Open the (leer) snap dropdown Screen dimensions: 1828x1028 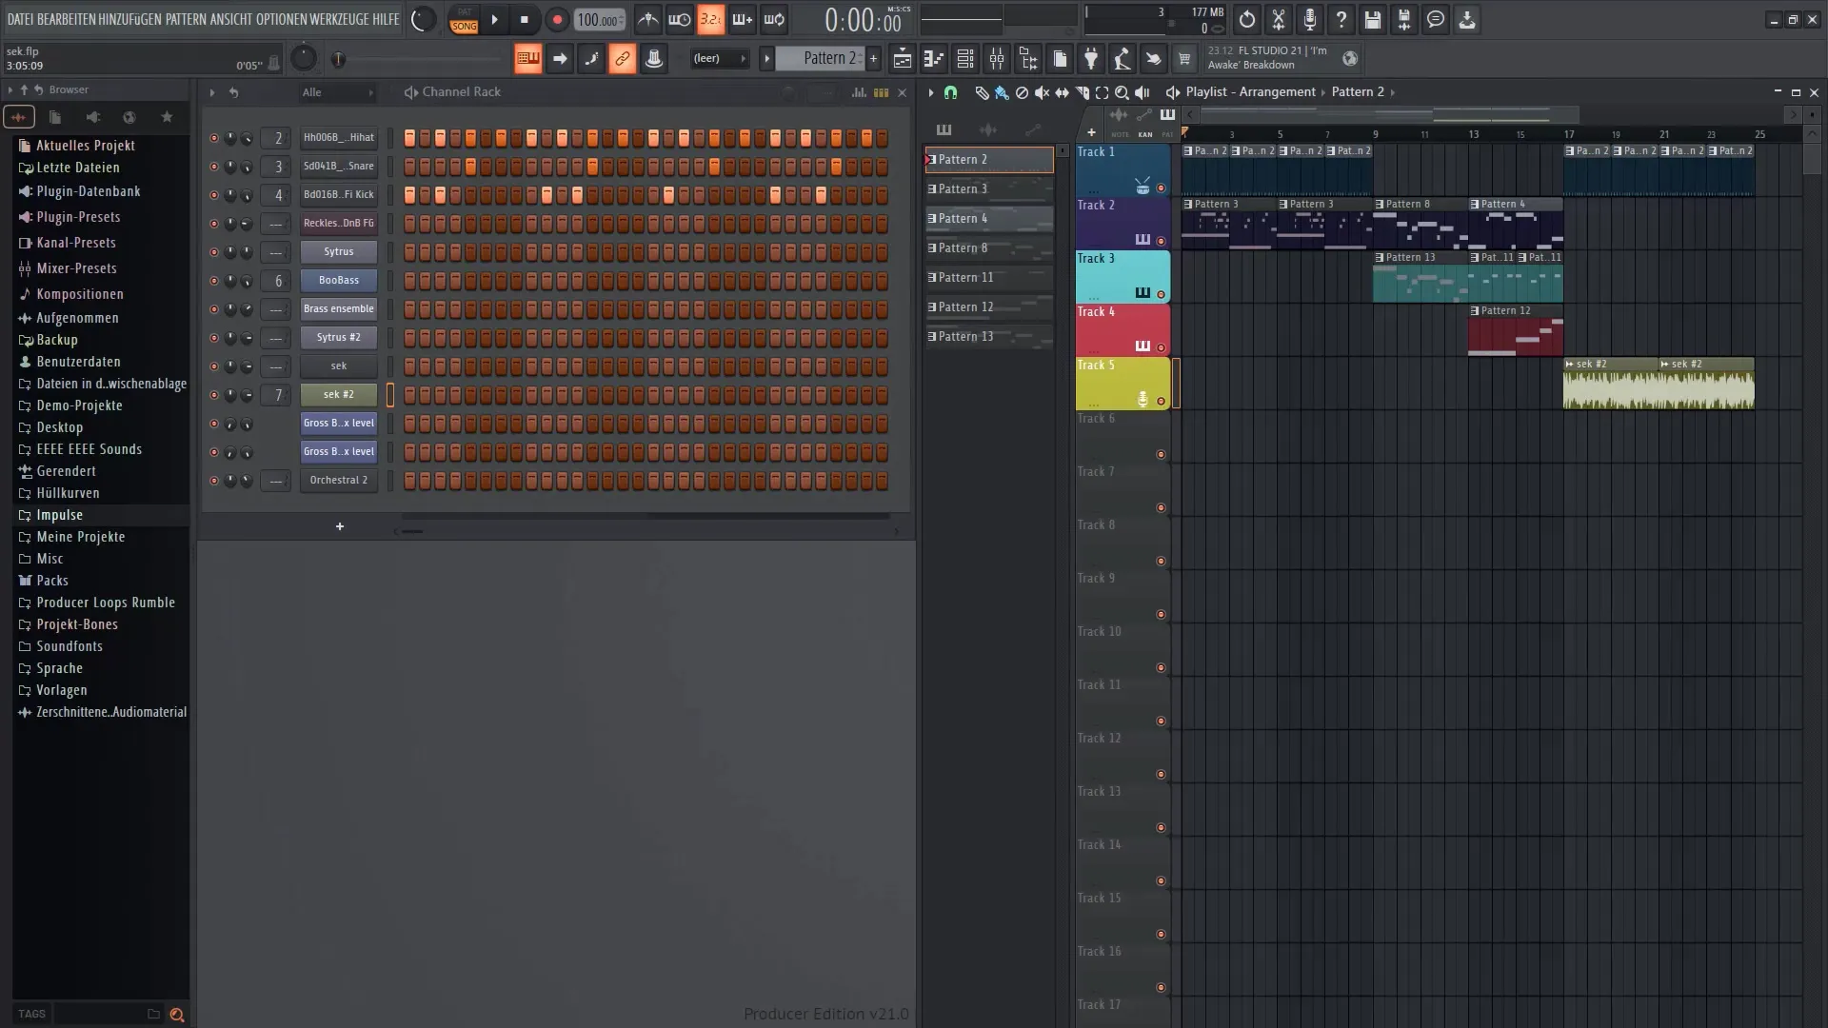pos(720,59)
